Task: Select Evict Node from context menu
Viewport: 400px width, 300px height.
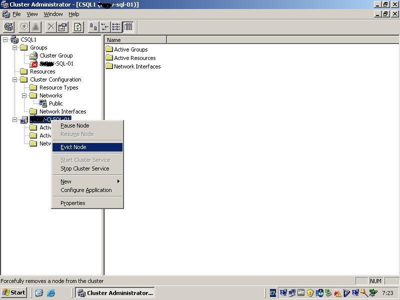Action: coord(87,147)
